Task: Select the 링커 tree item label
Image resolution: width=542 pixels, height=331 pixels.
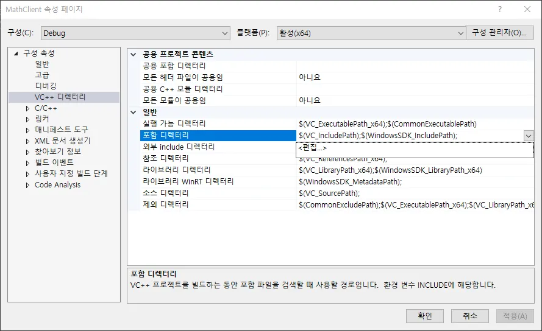Action: coord(42,119)
